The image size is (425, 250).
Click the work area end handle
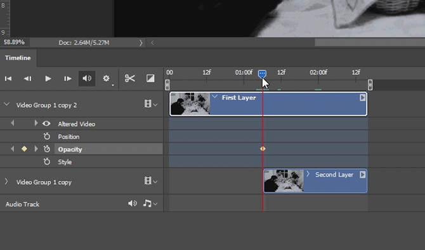[370, 85]
